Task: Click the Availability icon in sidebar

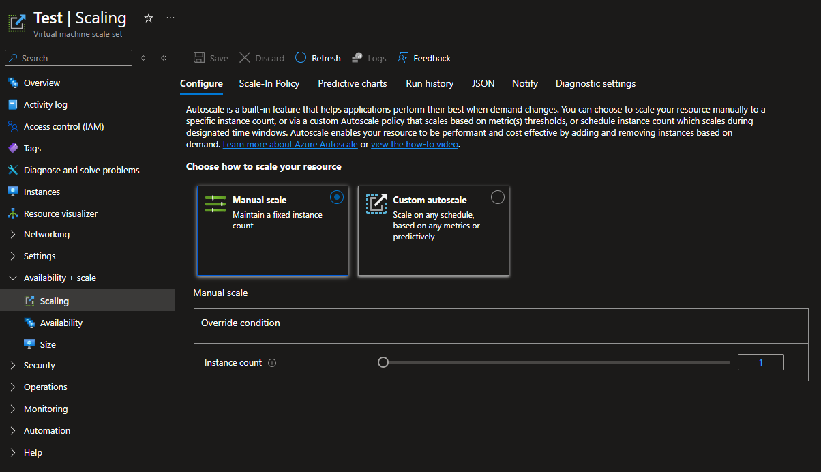Action: click(x=29, y=323)
